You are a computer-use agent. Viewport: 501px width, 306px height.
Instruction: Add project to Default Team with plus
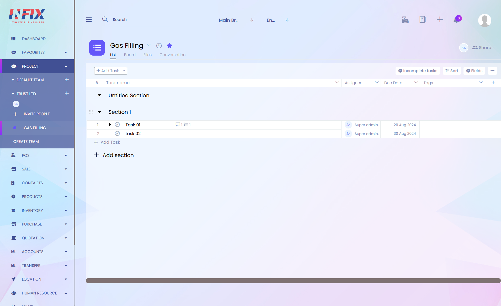[67, 80]
